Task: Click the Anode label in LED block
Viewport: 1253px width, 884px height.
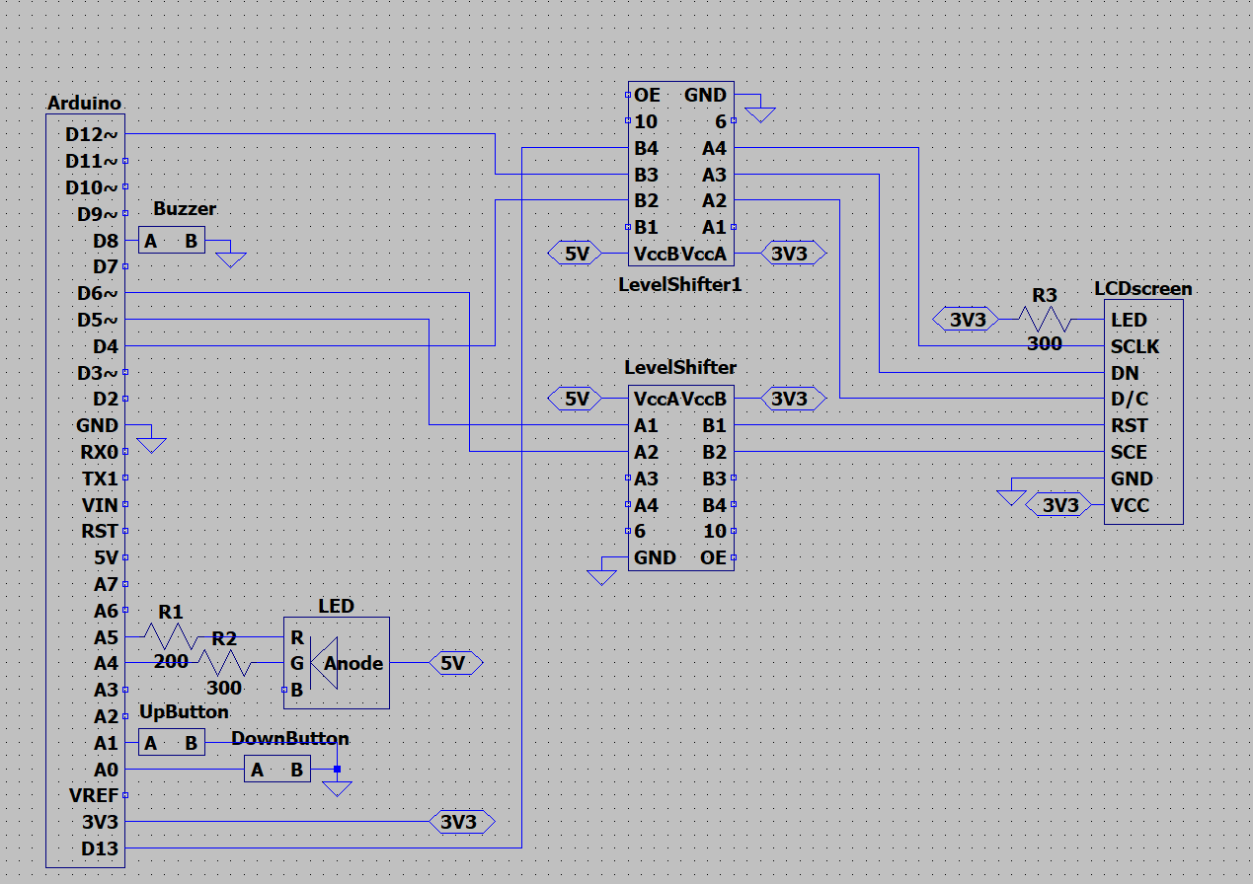Action: pos(353,663)
